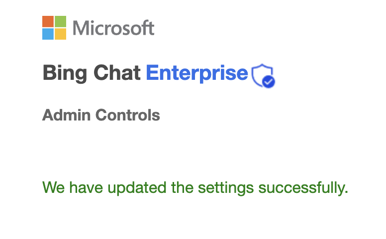The height and width of the screenshot is (239, 386).
Task: Click the word "Controls" in the subheading
Action: pyautogui.click(x=127, y=115)
